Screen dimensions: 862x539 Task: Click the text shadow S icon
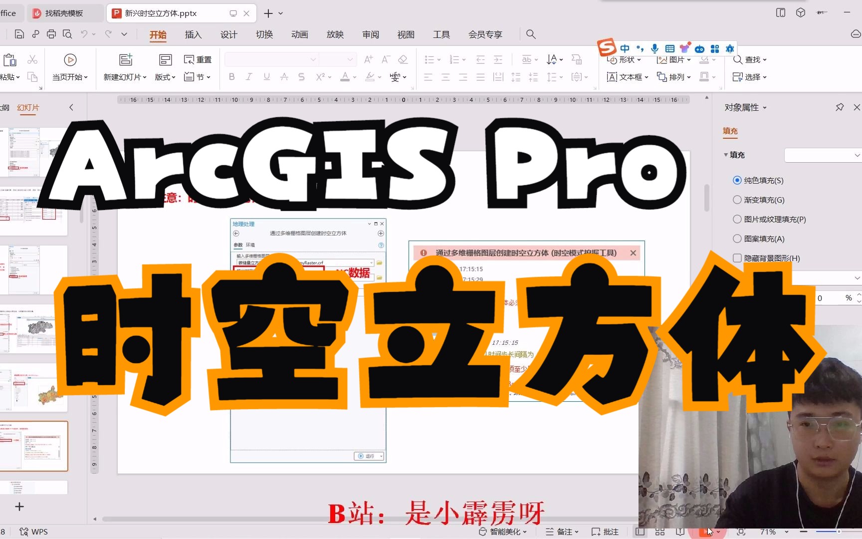[x=301, y=77]
